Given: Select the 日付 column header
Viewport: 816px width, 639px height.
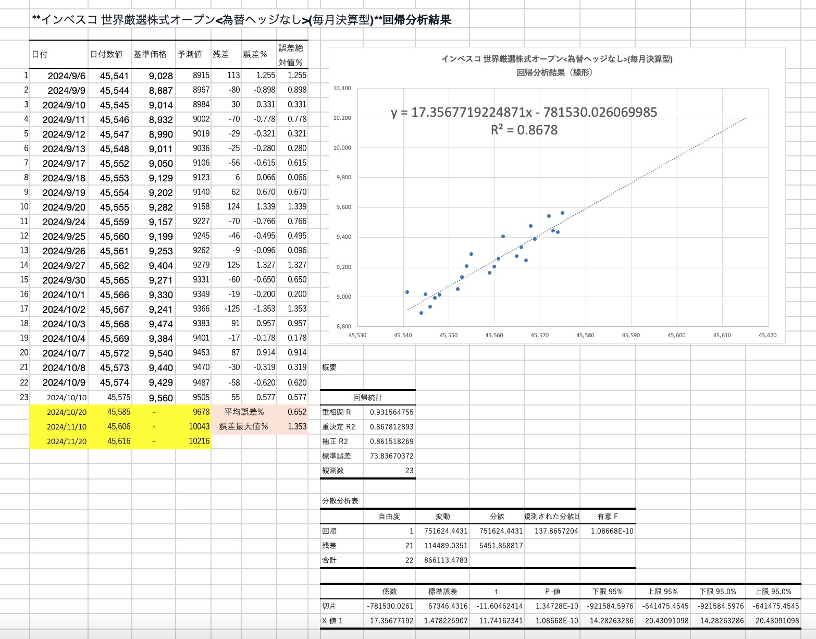Looking at the screenshot, I should coord(40,54).
